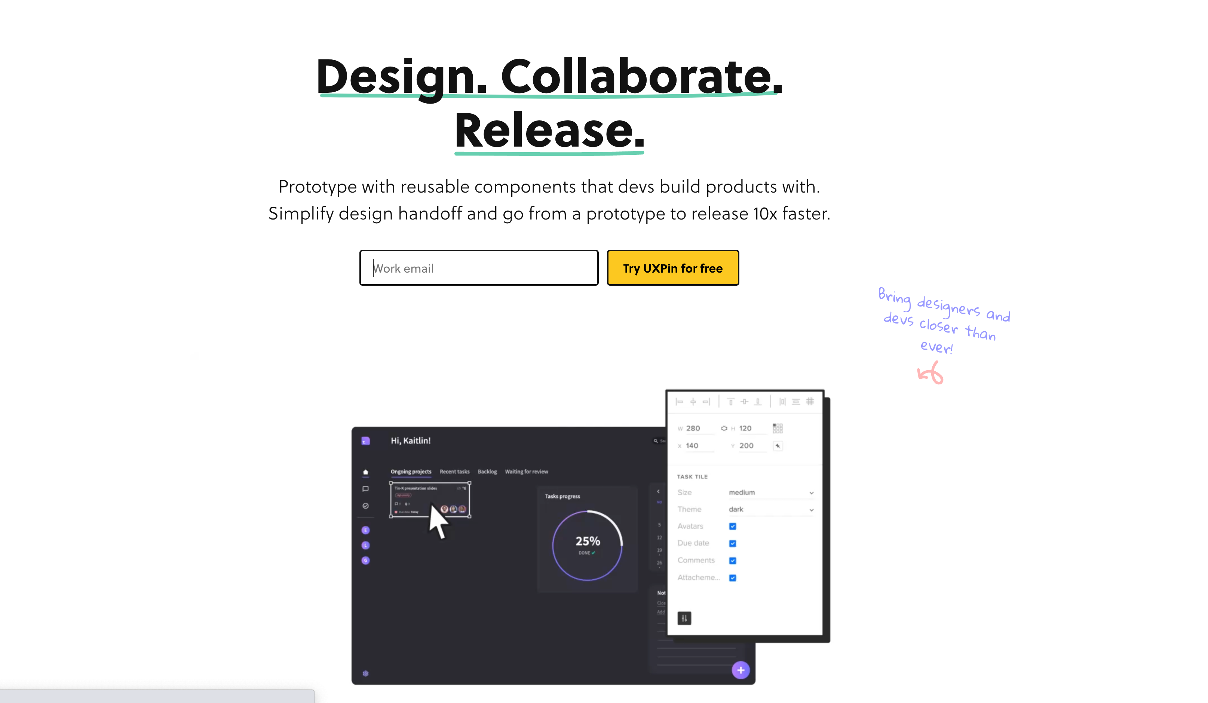The width and height of the screenshot is (1208, 703).
Task: Open the anchor-point grid icon beside height
Action: [x=778, y=429]
